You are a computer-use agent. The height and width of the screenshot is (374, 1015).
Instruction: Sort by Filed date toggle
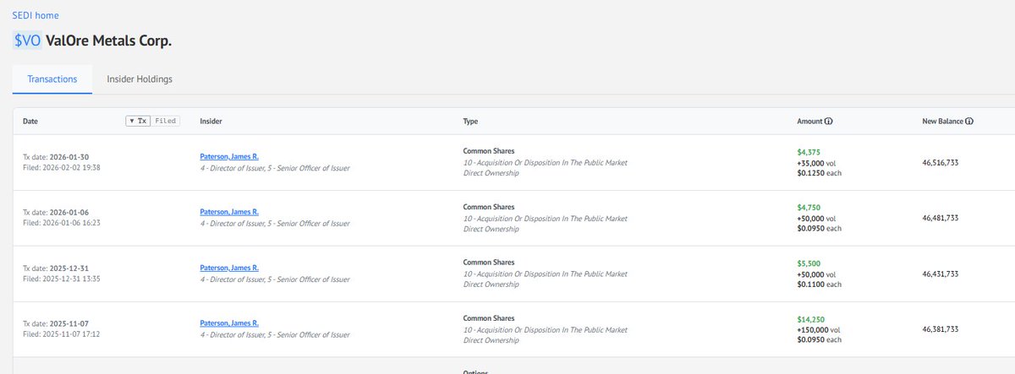166,121
